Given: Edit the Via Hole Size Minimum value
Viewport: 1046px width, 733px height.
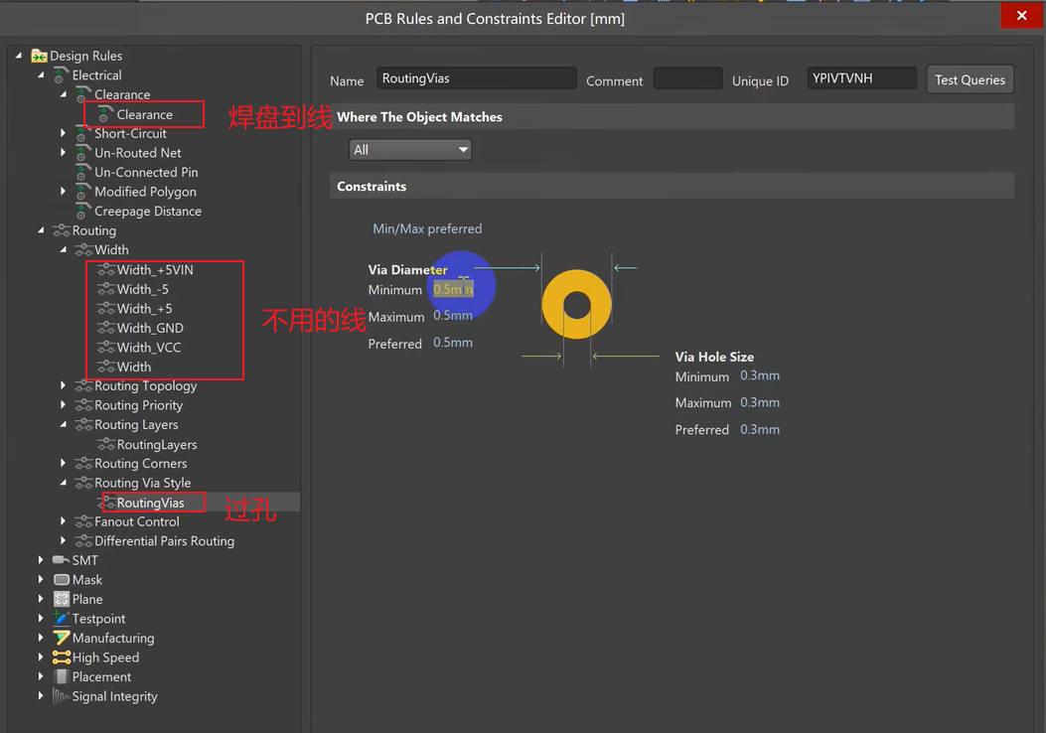Looking at the screenshot, I should point(760,375).
